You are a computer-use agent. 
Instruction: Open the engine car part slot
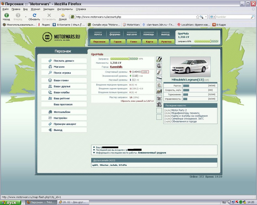pyautogui.click(x=159, y=91)
